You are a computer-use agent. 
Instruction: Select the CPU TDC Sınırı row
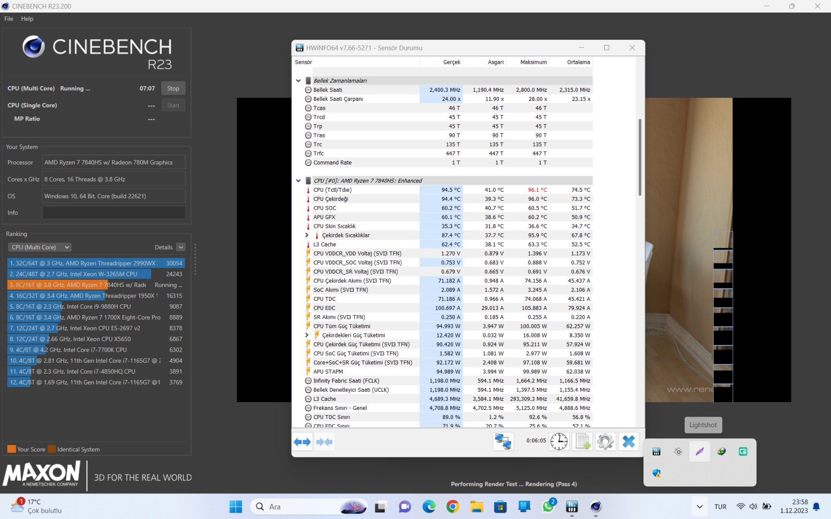(x=448, y=417)
